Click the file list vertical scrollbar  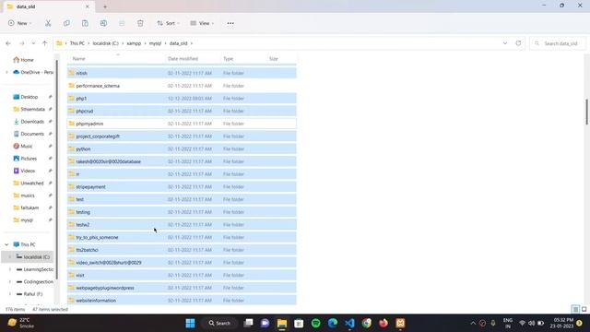point(586,112)
